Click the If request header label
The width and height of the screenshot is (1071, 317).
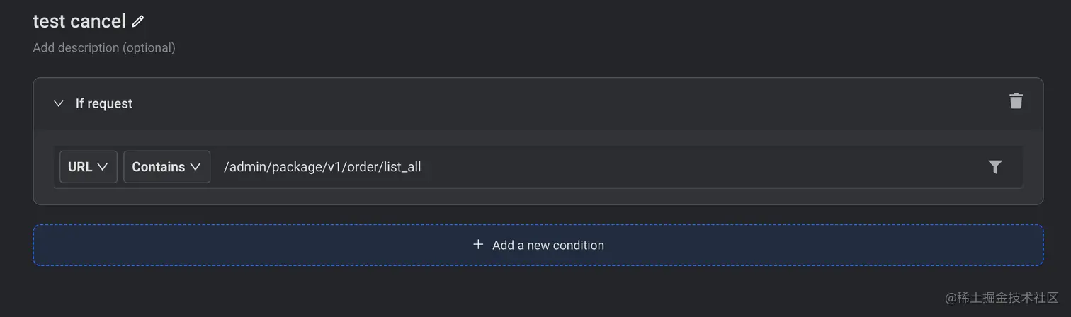[x=104, y=103]
